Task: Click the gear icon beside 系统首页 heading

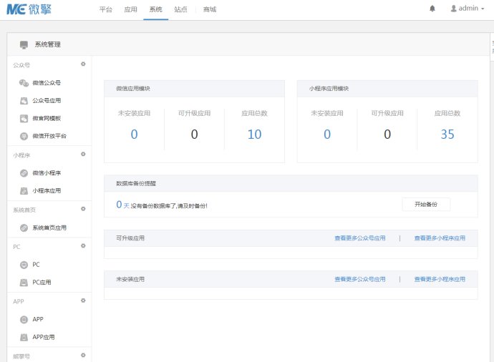Action: point(83,209)
